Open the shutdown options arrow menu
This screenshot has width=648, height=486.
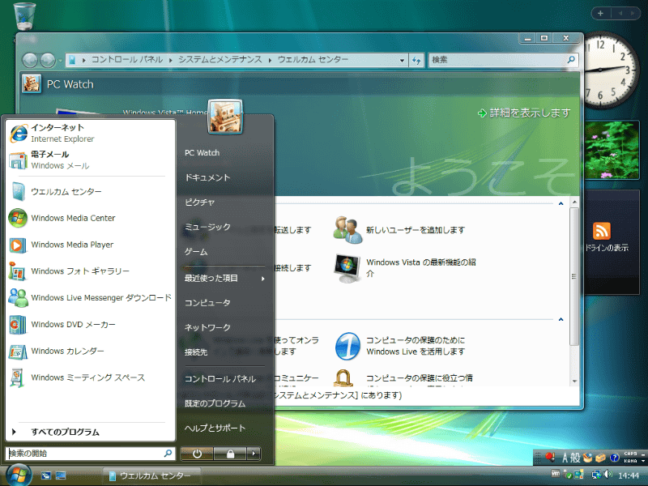(254, 454)
